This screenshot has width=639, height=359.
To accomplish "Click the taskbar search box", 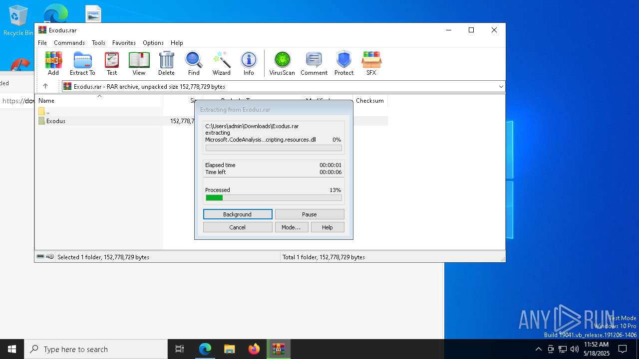I will pyautogui.click(x=96, y=349).
